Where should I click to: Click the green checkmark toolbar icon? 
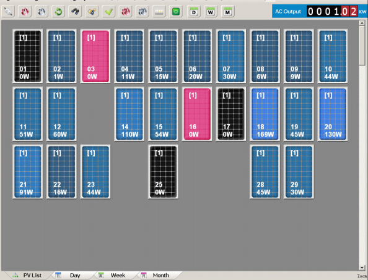tap(108, 12)
